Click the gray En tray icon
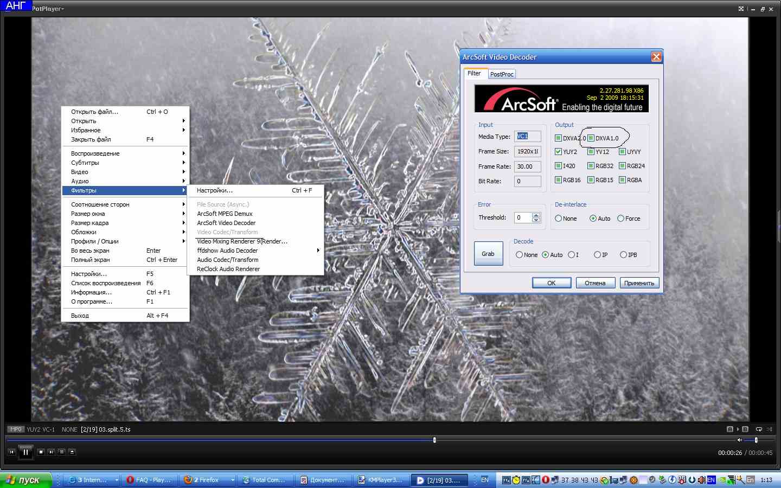 751,480
